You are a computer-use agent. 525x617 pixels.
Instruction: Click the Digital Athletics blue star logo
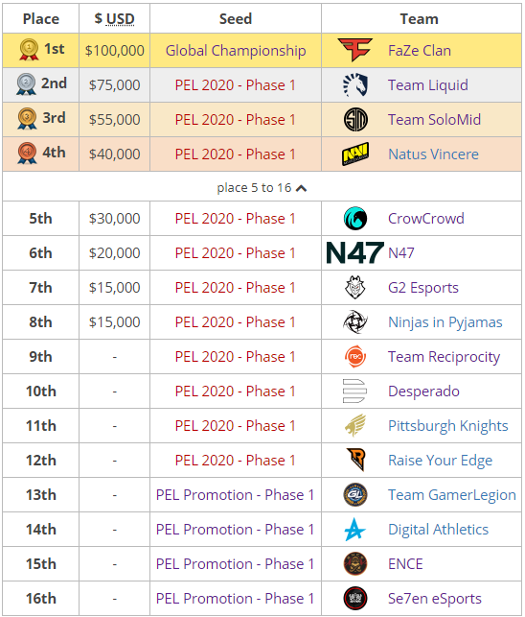click(355, 530)
